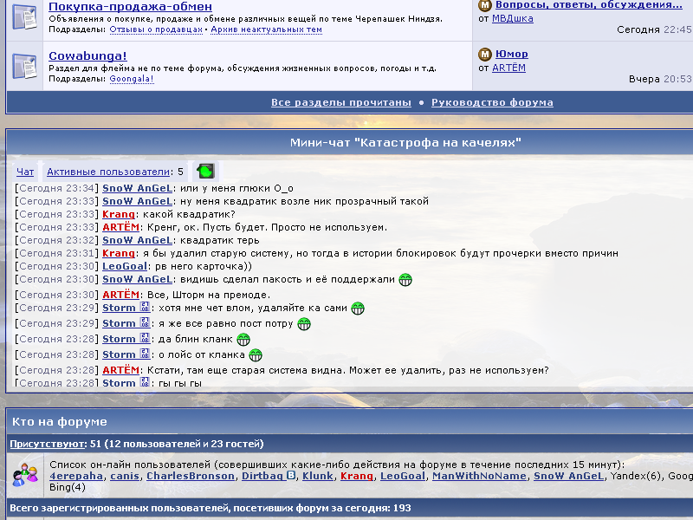This screenshot has height=520, width=693.
Task: Open CharlesBronson profile in online list
Action: click(190, 476)
